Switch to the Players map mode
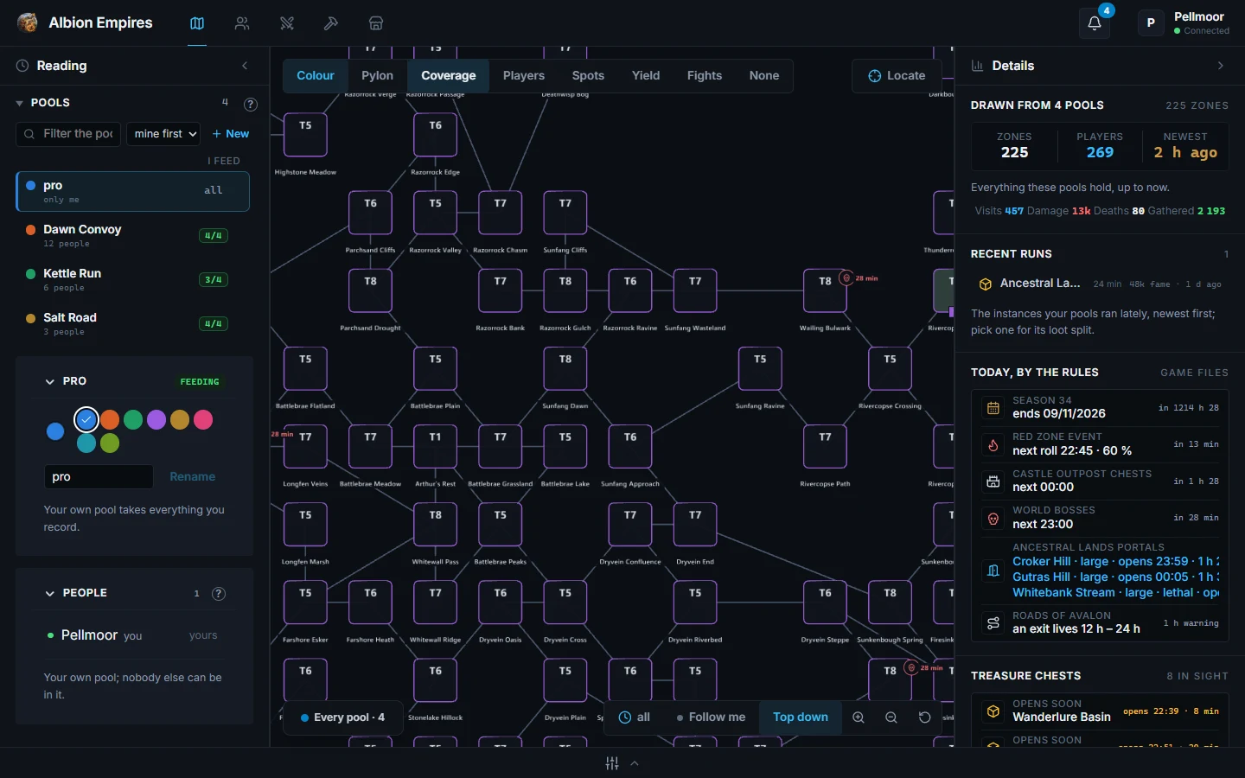The width and height of the screenshot is (1245, 778). 524,76
